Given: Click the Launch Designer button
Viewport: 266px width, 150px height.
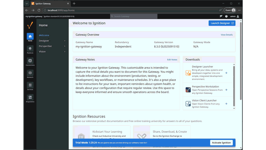Looking at the screenshot, I should tap(222, 23).
